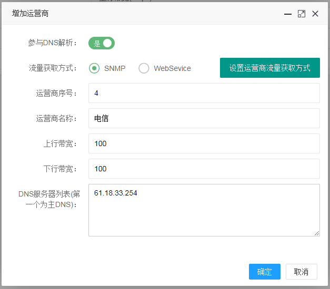This screenshot has width=330, height=289.
Task: Focus the 运营商名称 field containing 电信
Action: 204,118
